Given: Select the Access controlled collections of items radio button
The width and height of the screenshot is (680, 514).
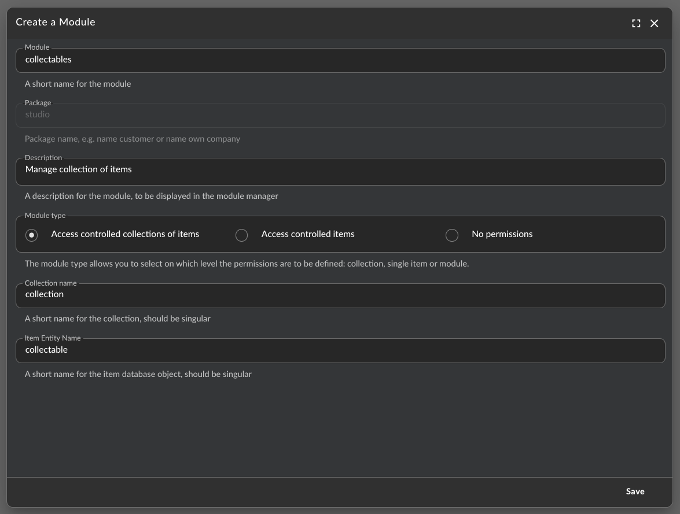Looking at the screenshot, I should (x=32, y=235).
